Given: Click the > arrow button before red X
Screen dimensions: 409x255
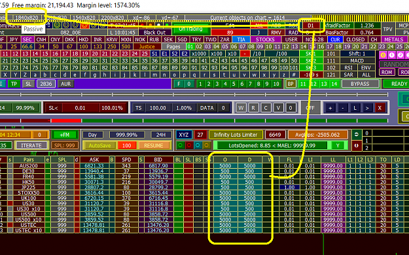Looking at the screenshot, I should [x=367, y=108].
